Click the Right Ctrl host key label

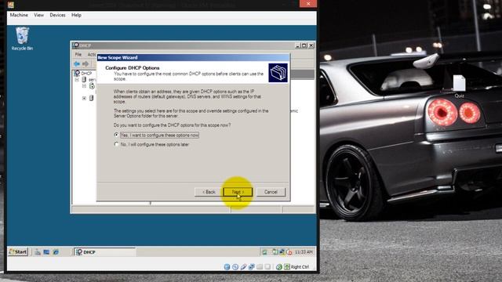pyautogui.click(x=300, y=266)
